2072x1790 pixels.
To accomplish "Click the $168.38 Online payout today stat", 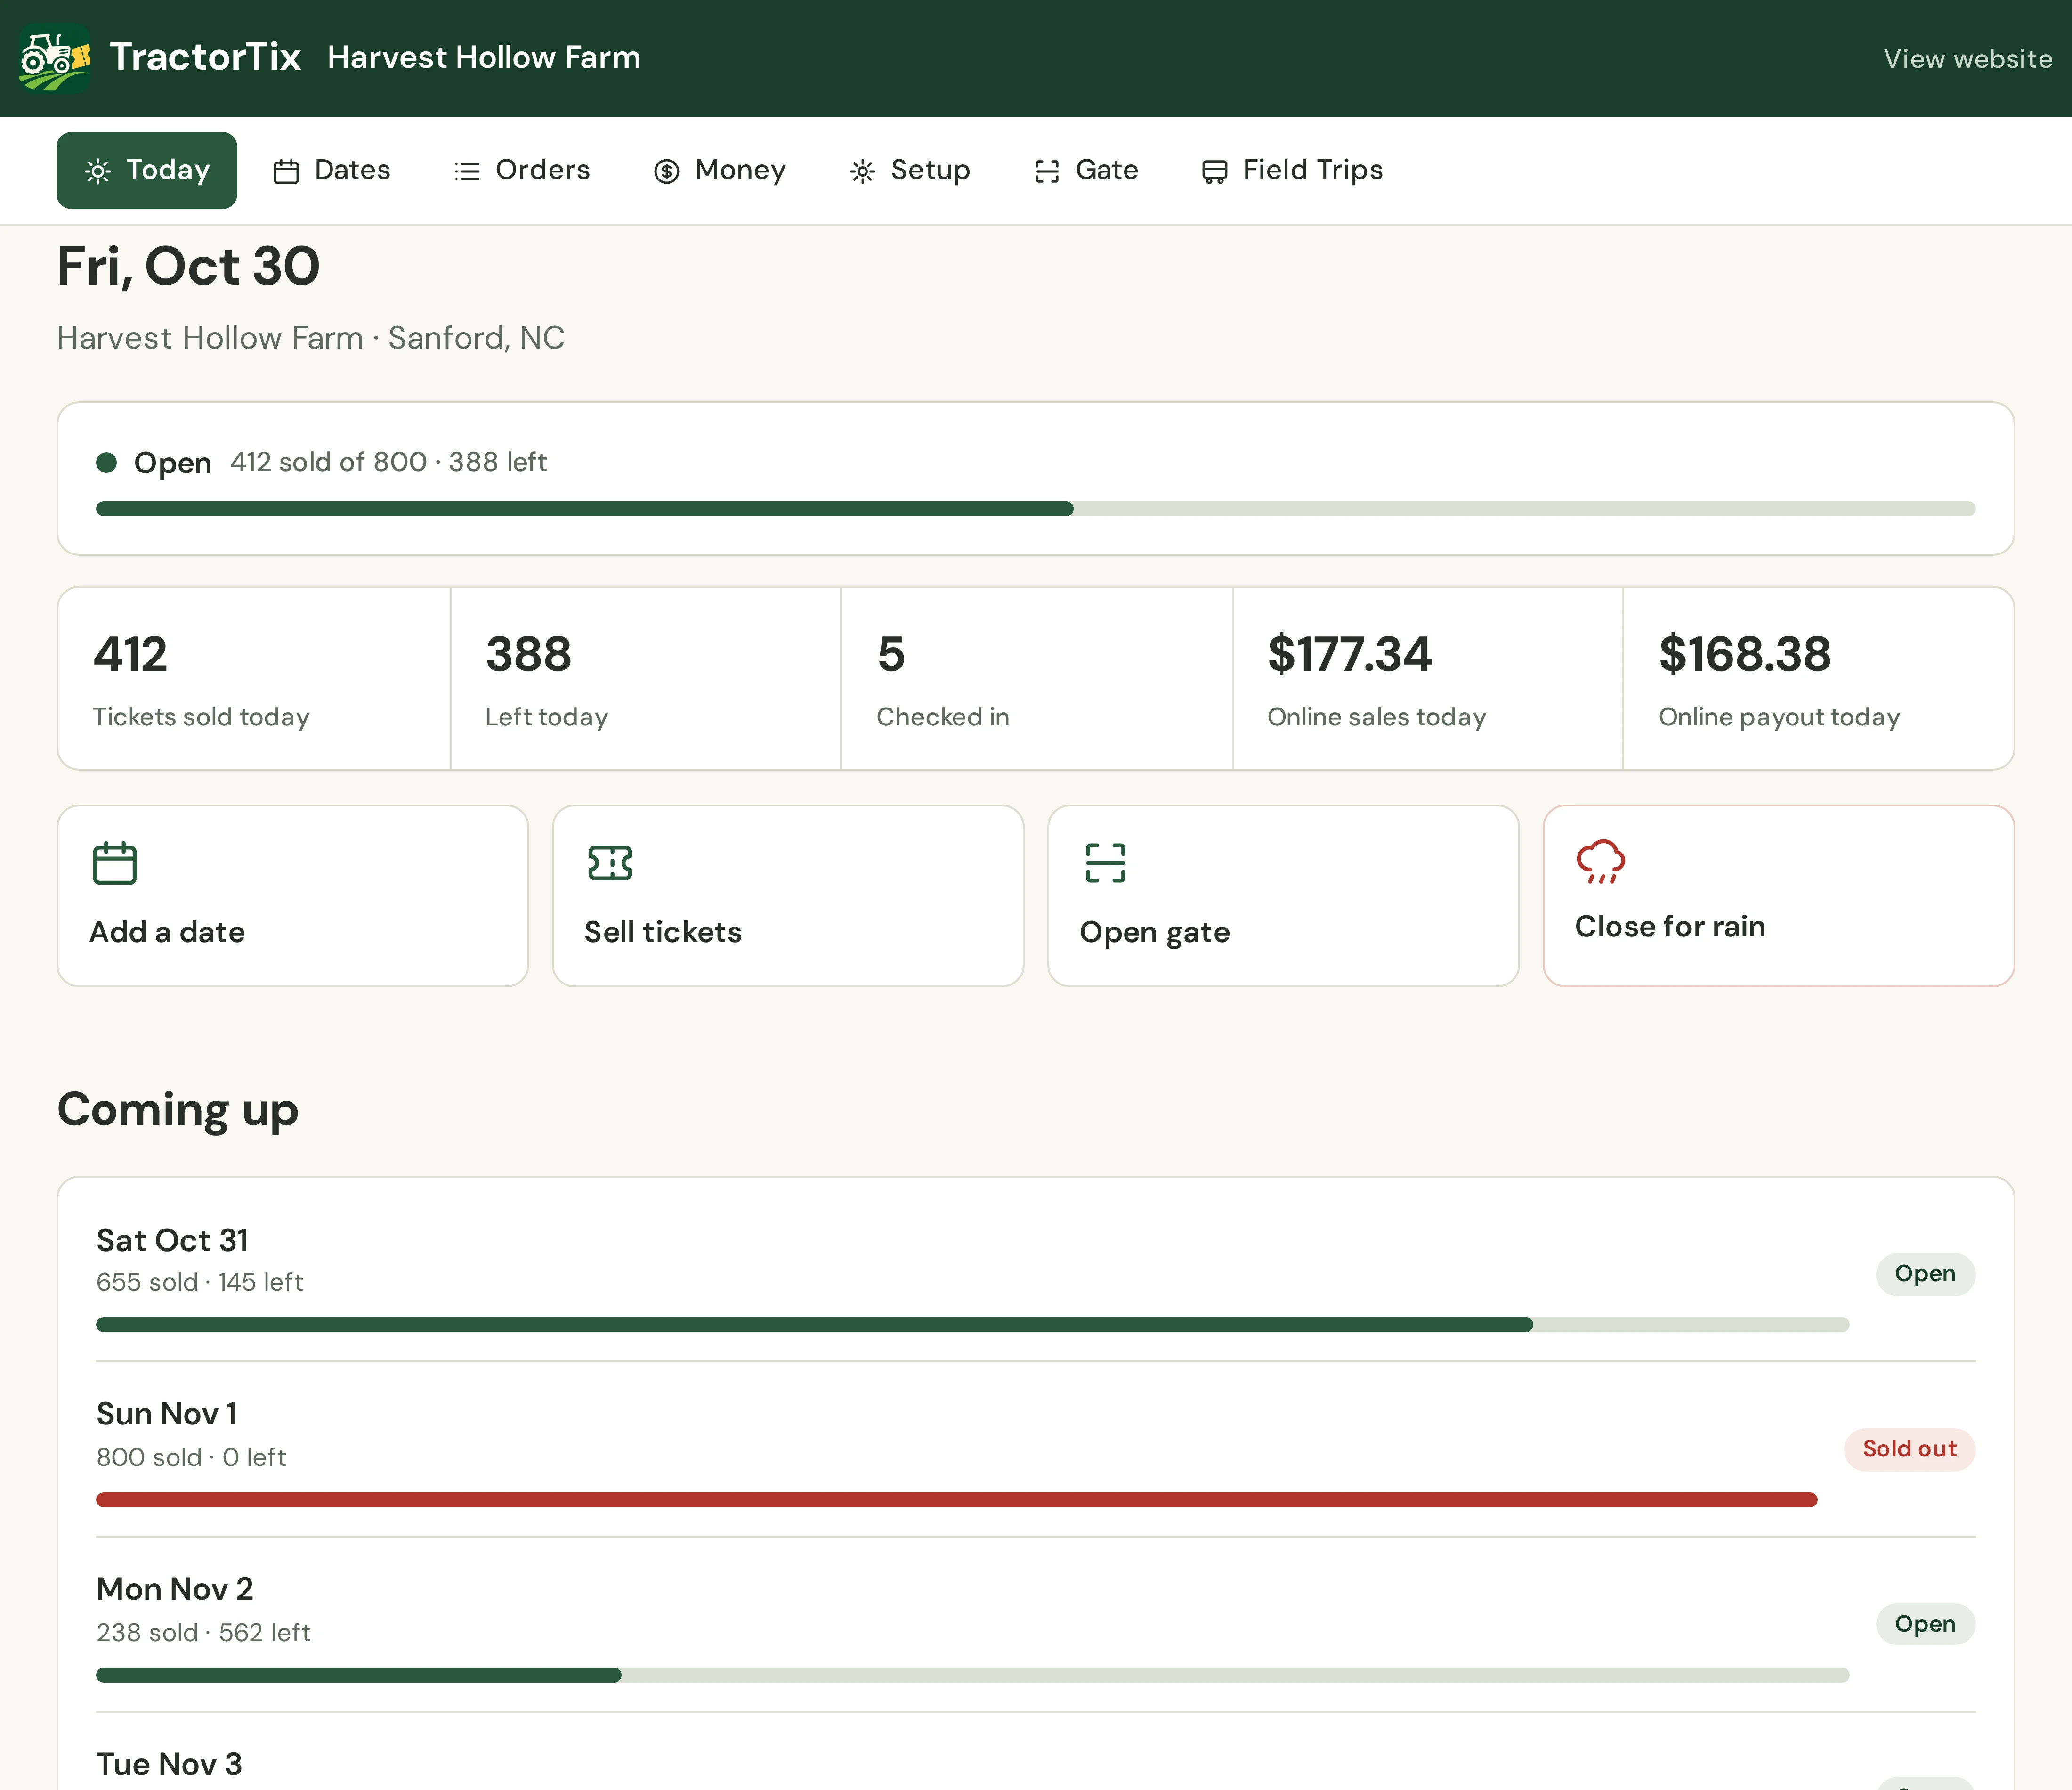I will point(1818,678).
